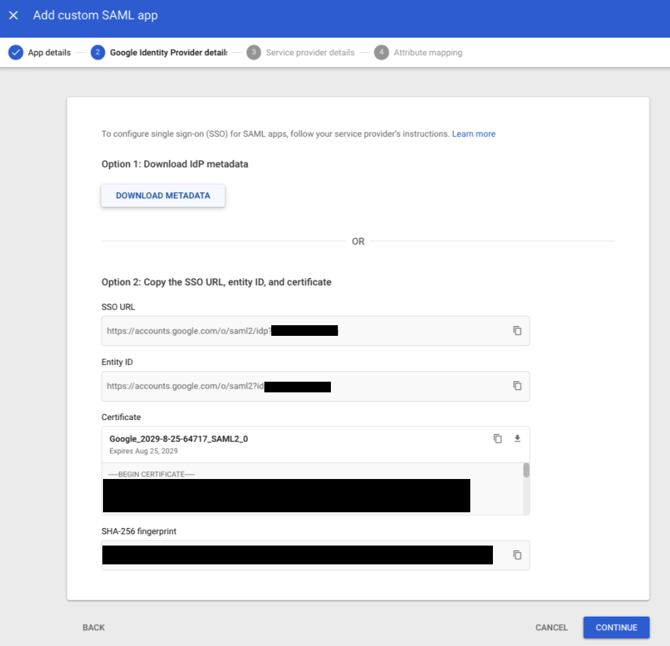
Task: Copy the certificate contents
Action: 497,439
